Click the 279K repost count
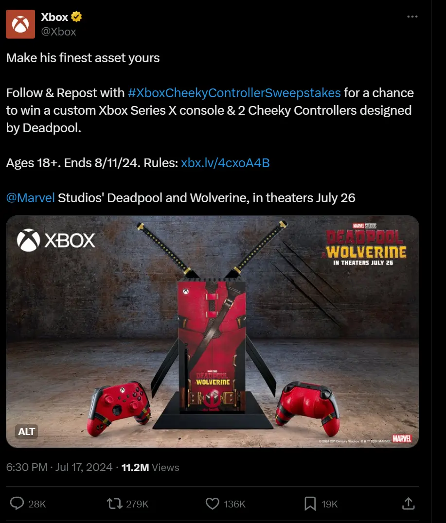446x523 pixels. (x=137, y=504)
